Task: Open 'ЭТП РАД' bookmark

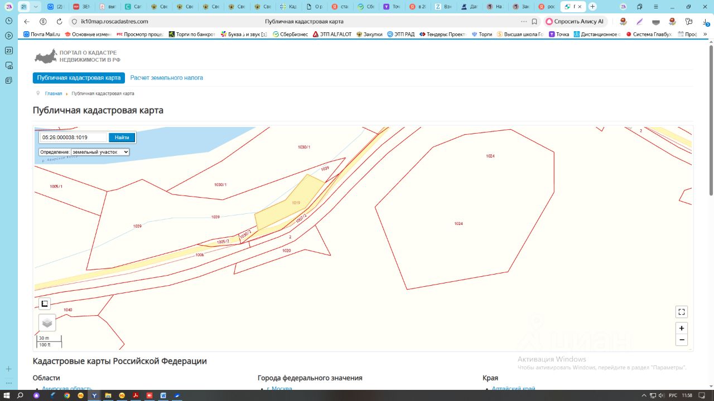Action: coord(401,34)
